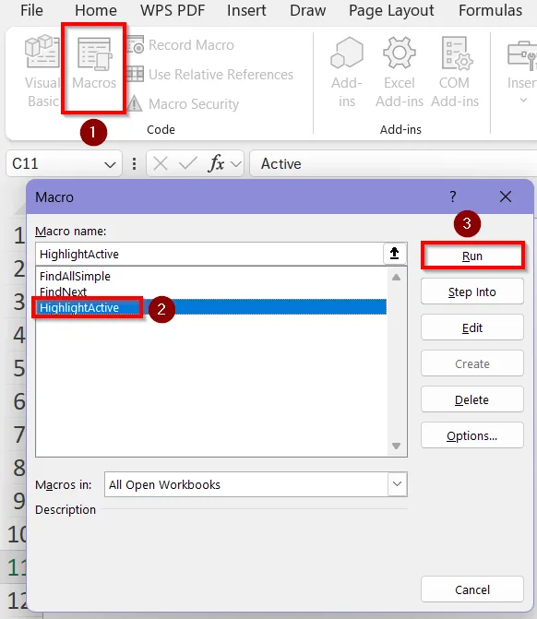537x619 pixels.
Task: Toggle Use Relative References
Action: click(210, 75)
